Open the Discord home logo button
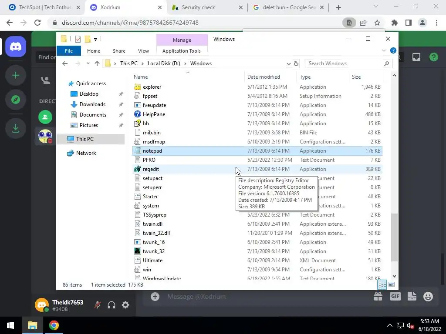Image resolution: width=446 pixels, height=334 pixels. (x=16, y=47)
